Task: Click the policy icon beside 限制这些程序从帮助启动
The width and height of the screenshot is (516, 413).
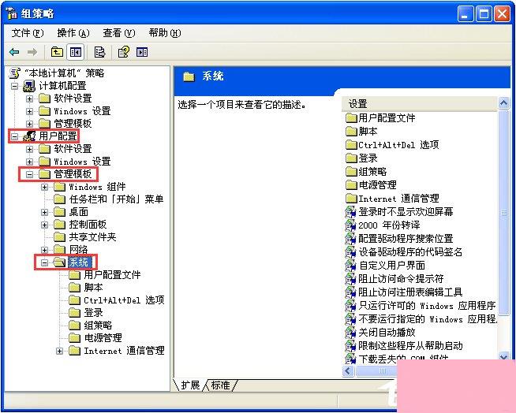Action: tap(350, 345)
